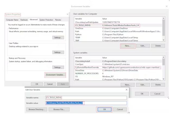
Task: Confirm Edit User Variable with OK
Action: click(104, 109)
